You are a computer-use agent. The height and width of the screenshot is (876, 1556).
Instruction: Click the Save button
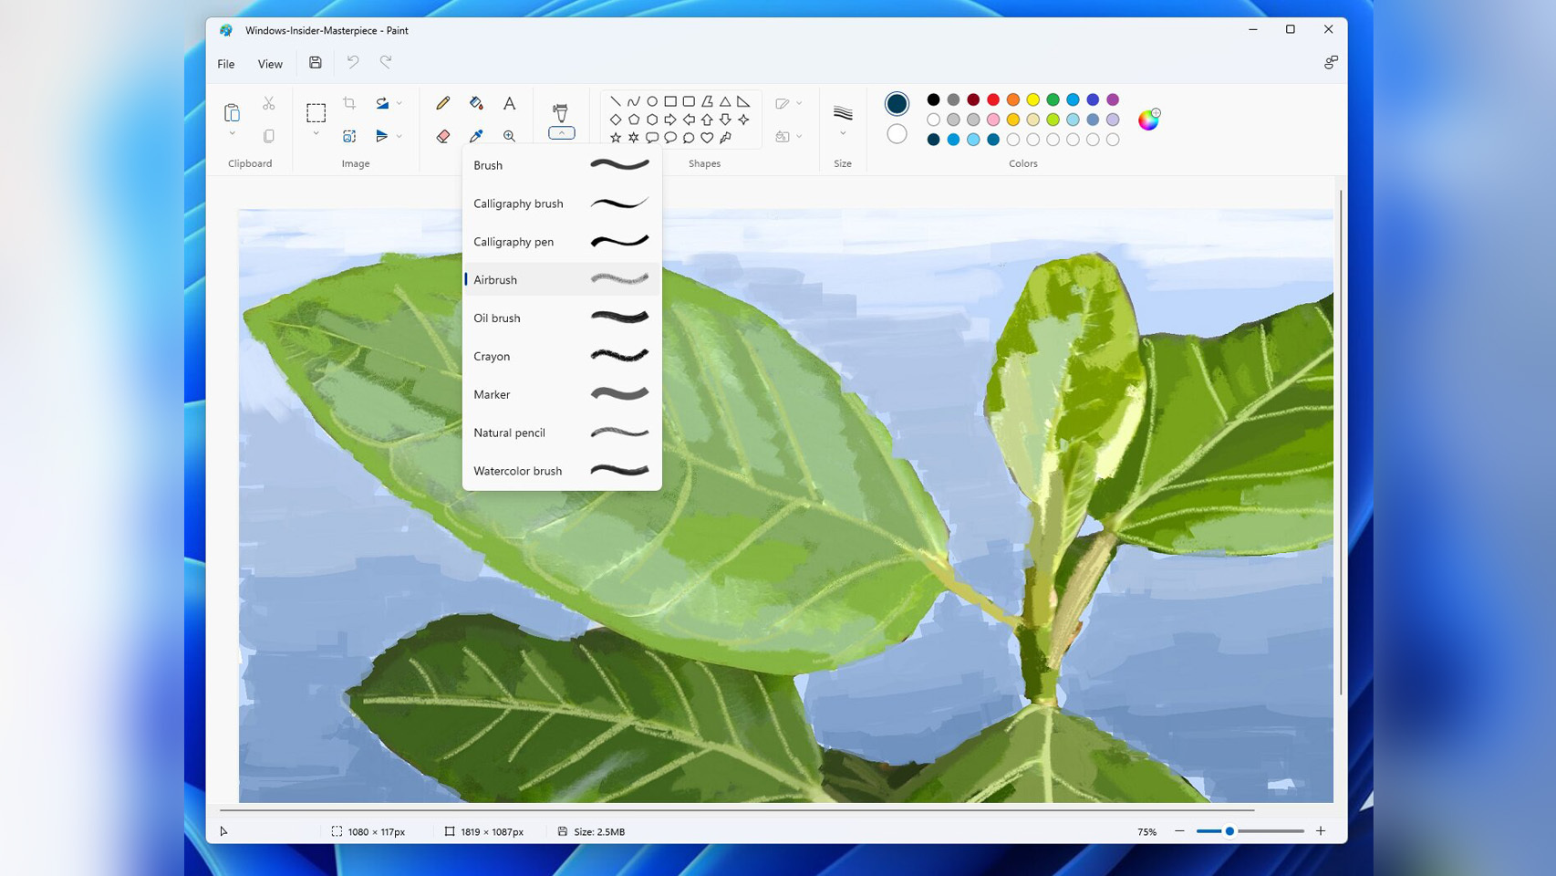pyautogui.click(x=316, y=62)
